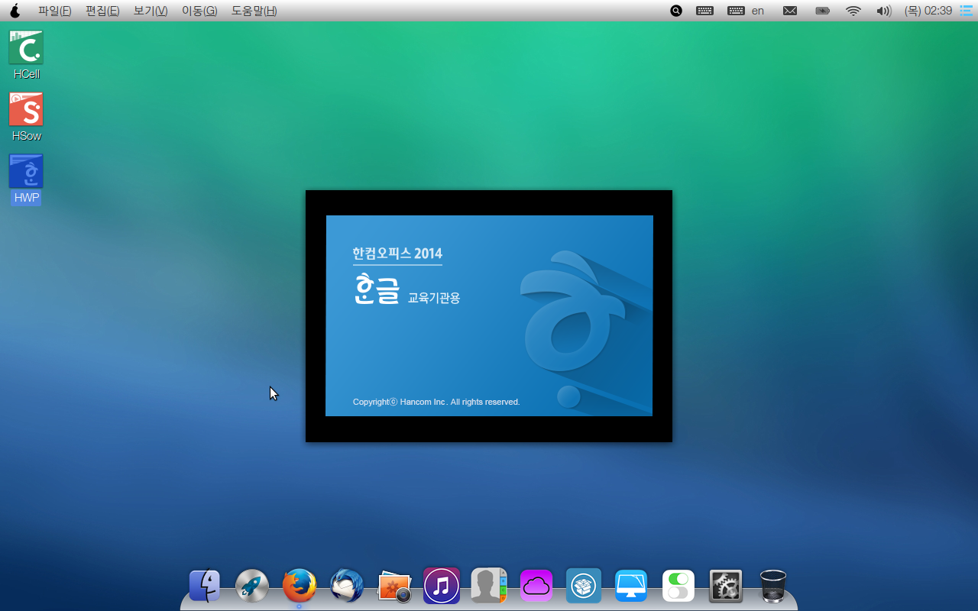Open the 편집(E) menu

[102, 11]
